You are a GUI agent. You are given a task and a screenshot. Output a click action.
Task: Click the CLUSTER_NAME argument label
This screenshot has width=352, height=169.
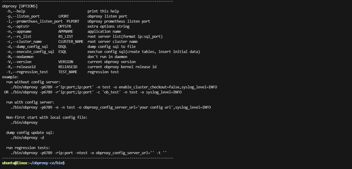point(71,42)
